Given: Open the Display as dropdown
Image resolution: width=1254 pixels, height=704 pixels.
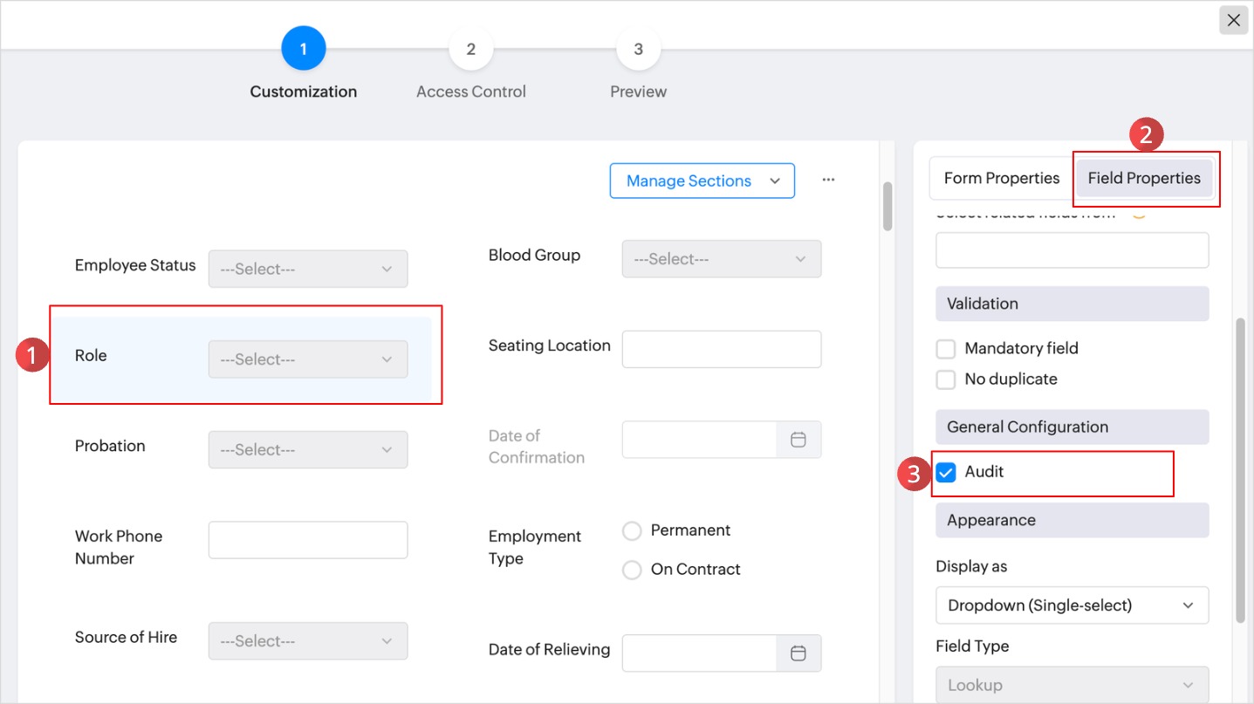Looking at the screenshot, I should 1072,605.
